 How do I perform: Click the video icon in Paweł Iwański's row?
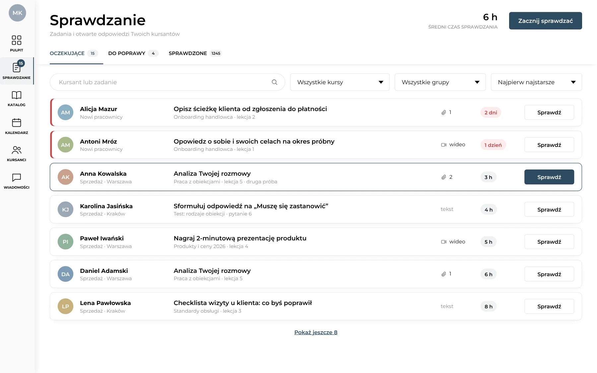pos(444,242)
